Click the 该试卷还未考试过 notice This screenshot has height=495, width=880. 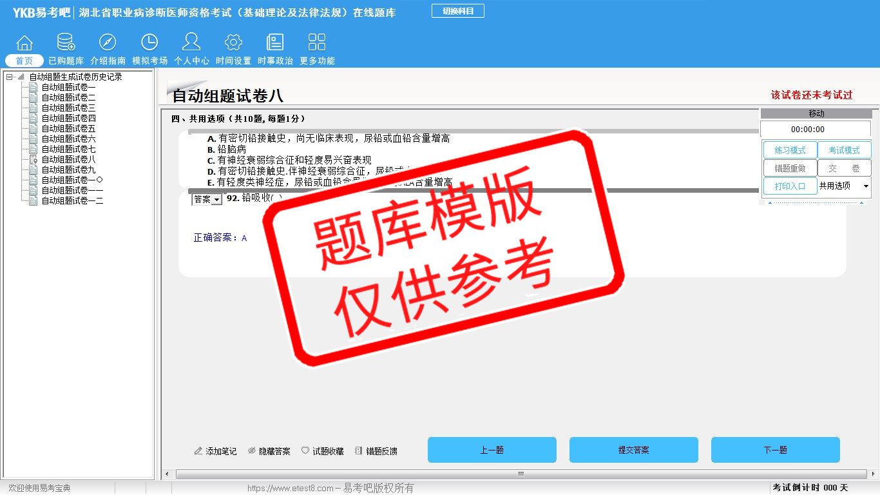pos(812,95)
